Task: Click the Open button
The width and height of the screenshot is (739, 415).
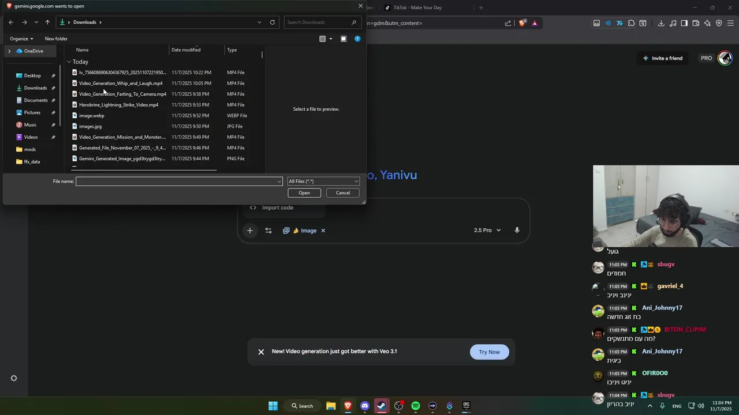Action: (x=304, y=193)
